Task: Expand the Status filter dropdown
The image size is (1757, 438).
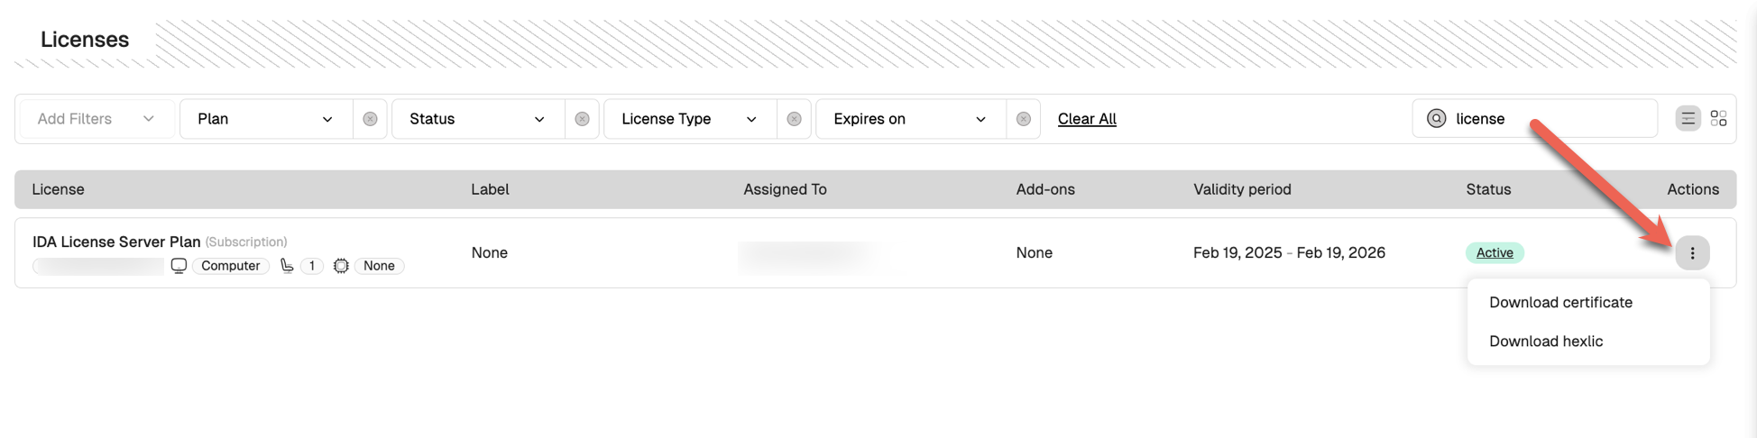Action: coord(477,119)
